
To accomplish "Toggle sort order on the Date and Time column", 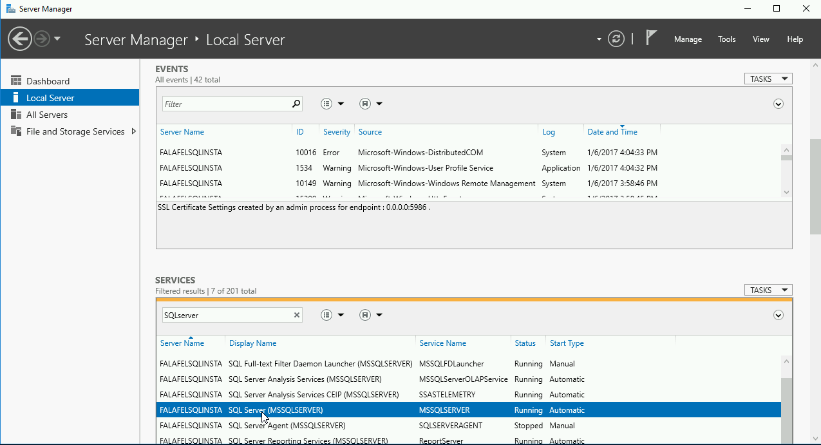I will pos(612,131).
